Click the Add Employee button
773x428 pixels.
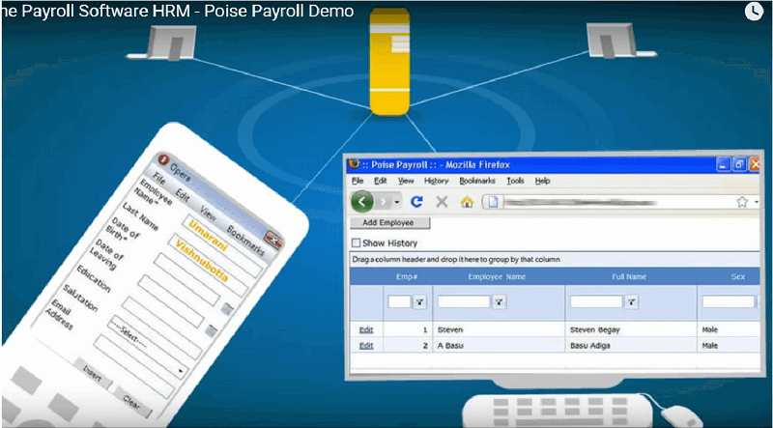(x=388, y=223)
